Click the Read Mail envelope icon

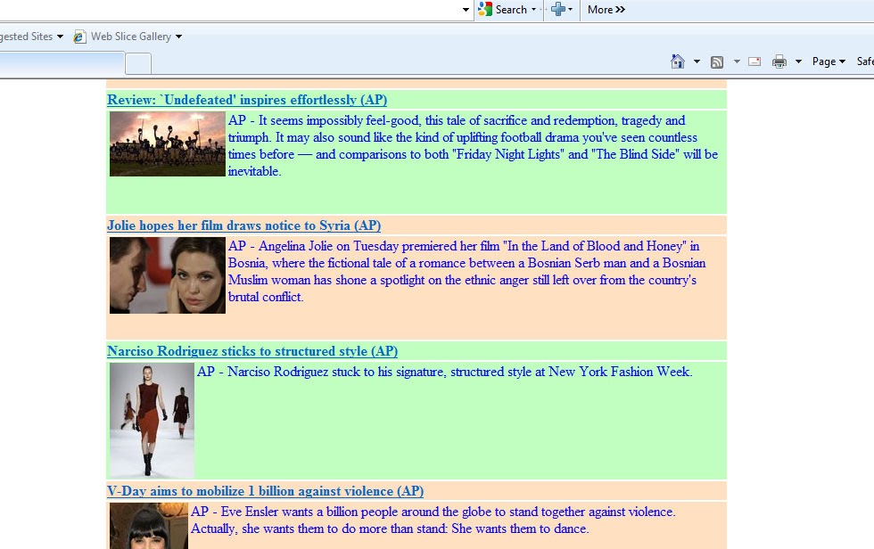[x=754, y=61]
